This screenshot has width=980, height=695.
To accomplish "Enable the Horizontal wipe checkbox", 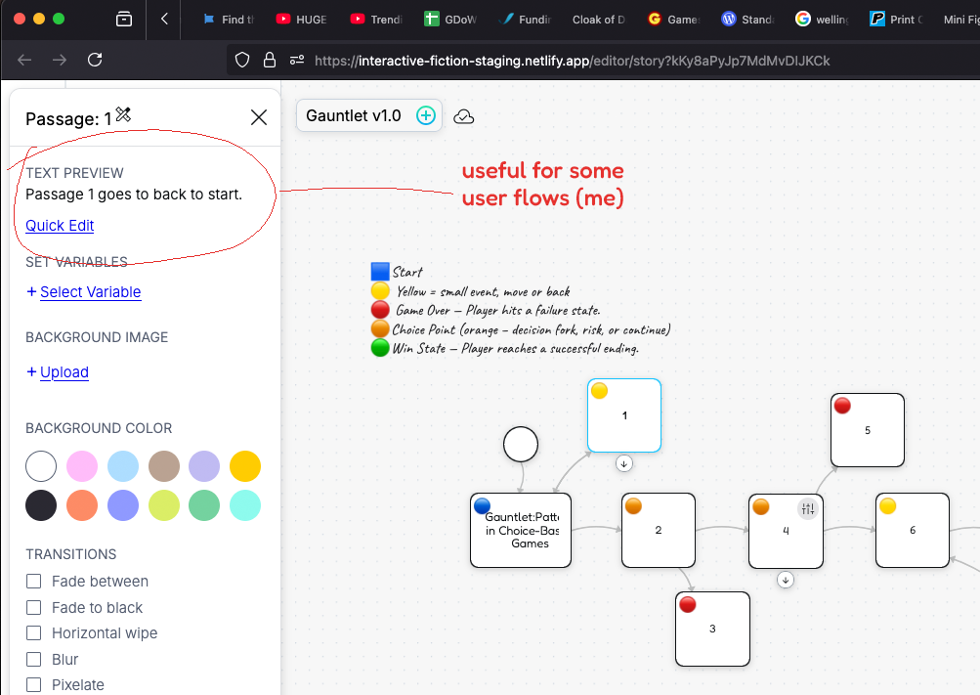I will click(x=34, y=633).
